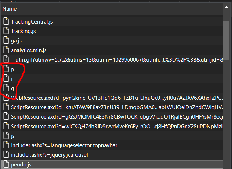Image resolution: width=232 pixels, height=169 pixels.
Task: Click the file icon for analytics.min.js
Action: [5, 50]
